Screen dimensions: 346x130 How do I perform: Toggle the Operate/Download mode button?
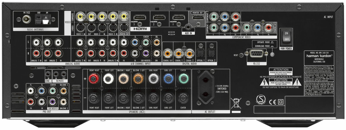pyautogui.click(x=273, y=54)
